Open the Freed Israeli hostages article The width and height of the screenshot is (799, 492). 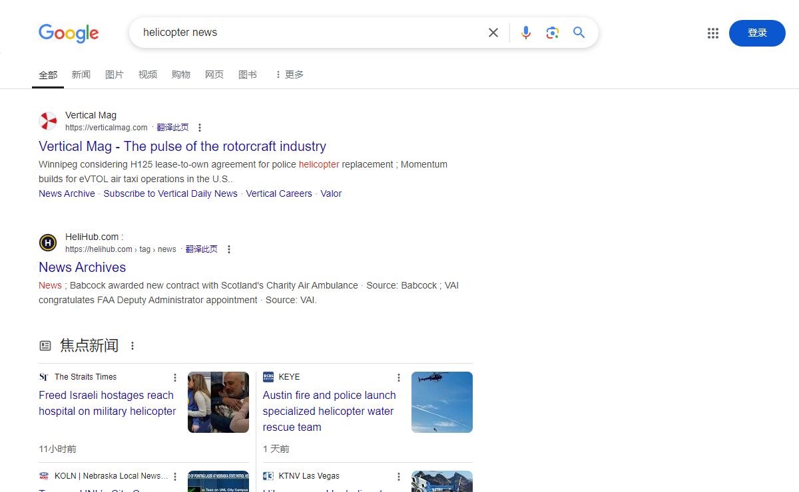(107, 403)
